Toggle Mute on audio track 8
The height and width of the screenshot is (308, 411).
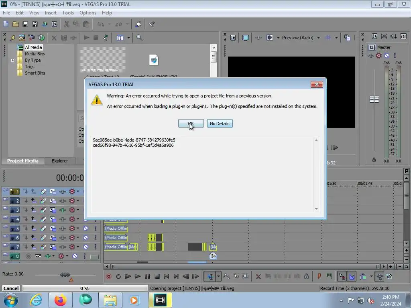pyautogui.click(x=75, y=256)
